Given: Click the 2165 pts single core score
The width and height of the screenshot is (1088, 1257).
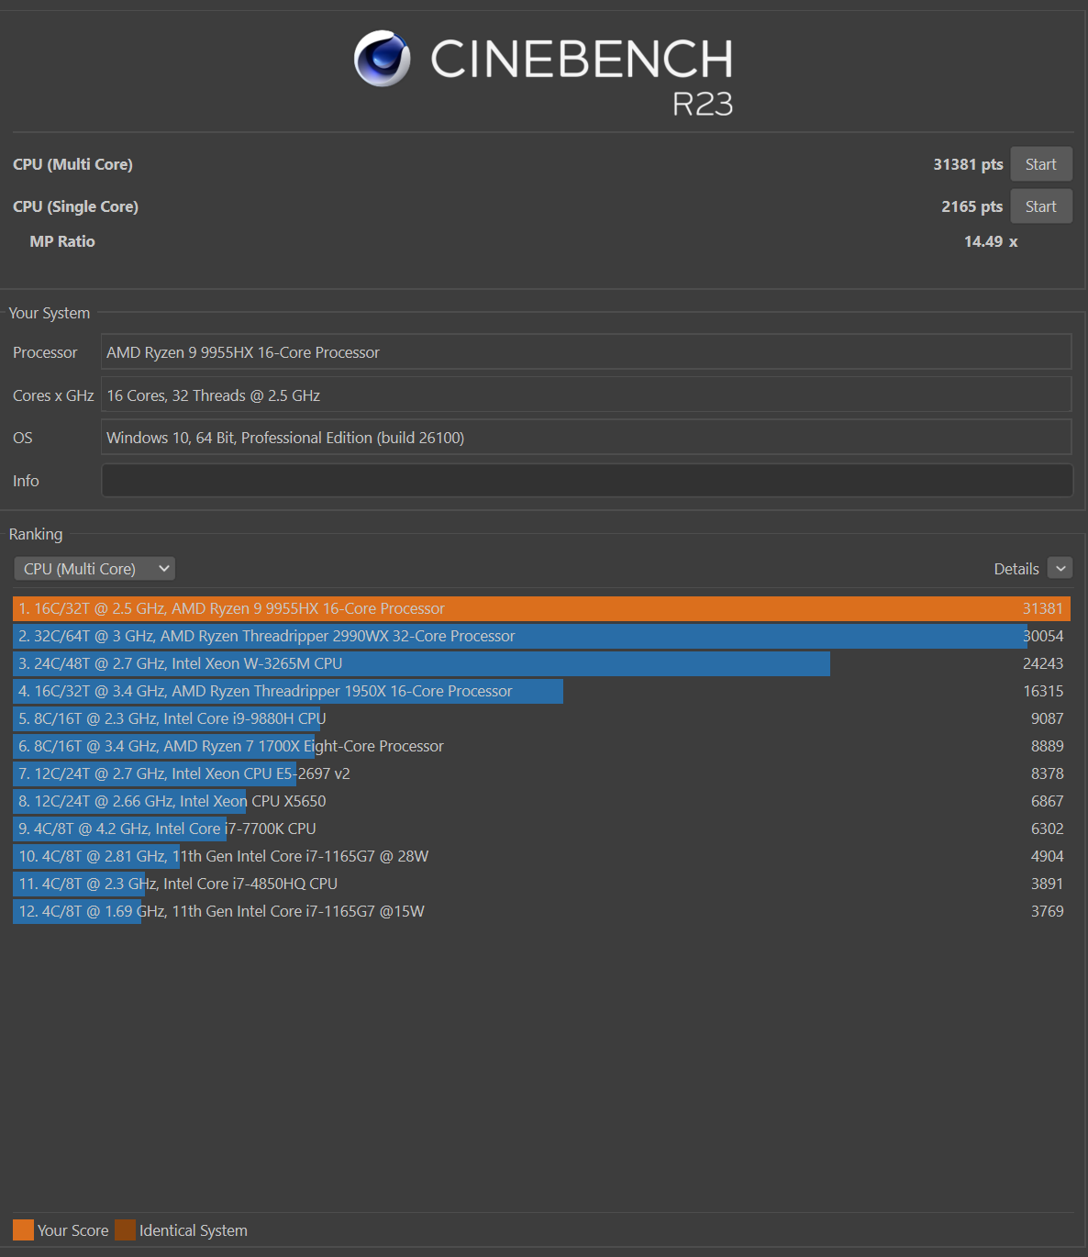Looking at the screenshot, I should tap(971, 206).
